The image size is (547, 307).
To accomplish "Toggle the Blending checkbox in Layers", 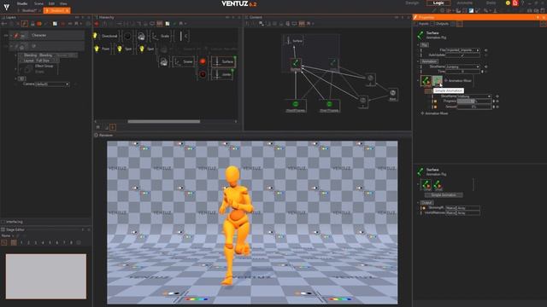I will (21, 55).
